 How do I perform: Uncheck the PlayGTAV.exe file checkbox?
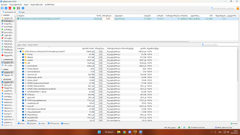(23, 115)
